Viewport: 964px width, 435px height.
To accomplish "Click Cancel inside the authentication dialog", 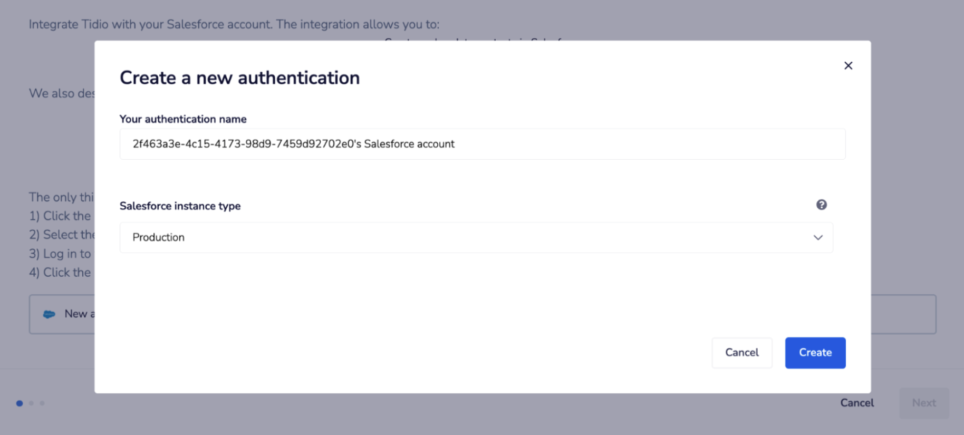I will (741, 353).
